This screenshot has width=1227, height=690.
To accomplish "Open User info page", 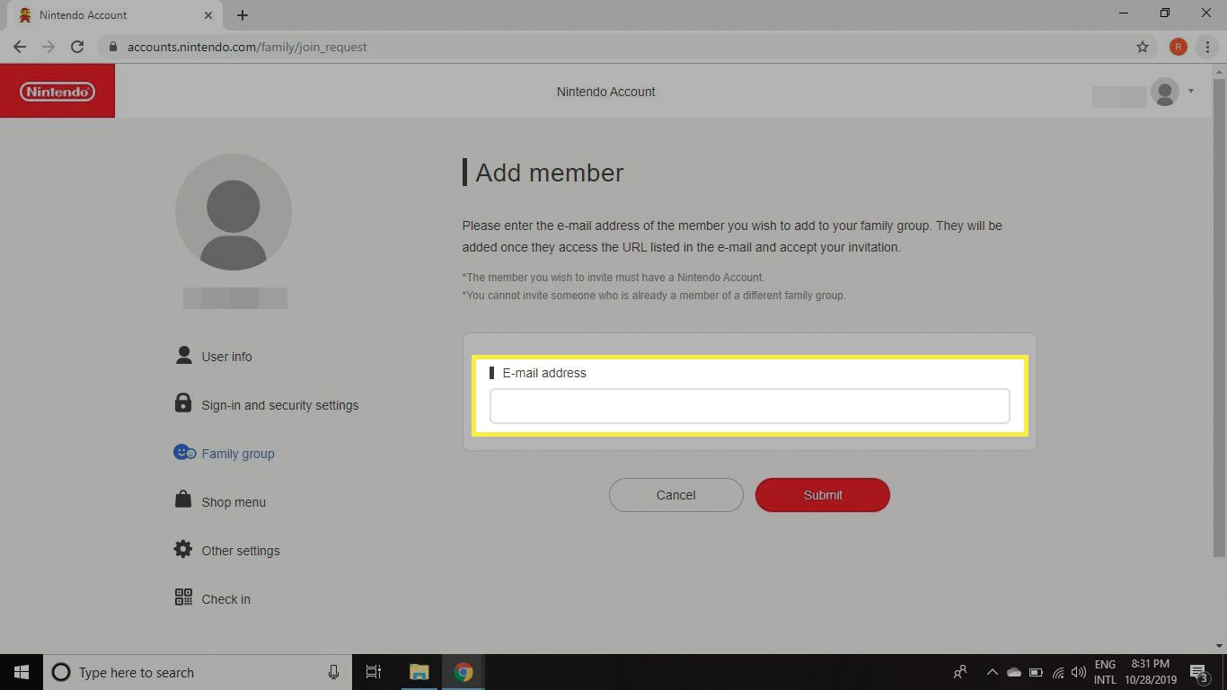I will coord(226,357).
